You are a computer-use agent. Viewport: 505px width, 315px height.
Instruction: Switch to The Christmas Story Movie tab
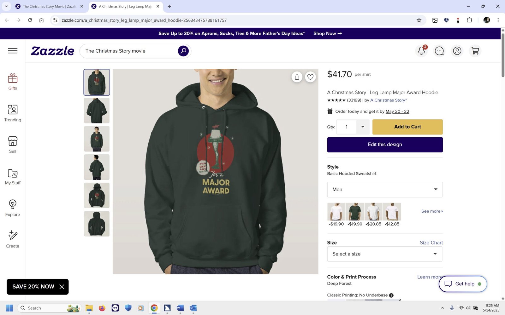(x=49, y=6)
